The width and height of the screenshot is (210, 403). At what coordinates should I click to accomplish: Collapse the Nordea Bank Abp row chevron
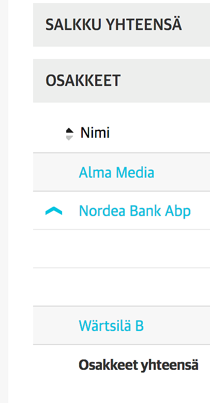[x=54, y=211]
